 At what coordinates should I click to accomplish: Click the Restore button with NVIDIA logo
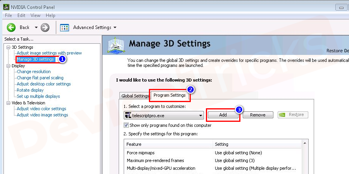tap(293, 115)
